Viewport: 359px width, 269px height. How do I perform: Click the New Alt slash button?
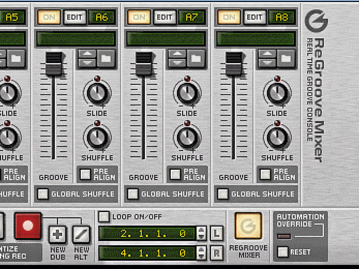pos(81,234)
